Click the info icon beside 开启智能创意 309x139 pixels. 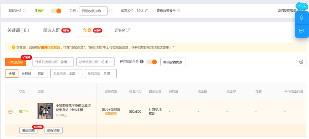pyautogui.click(x=142, y=62)
